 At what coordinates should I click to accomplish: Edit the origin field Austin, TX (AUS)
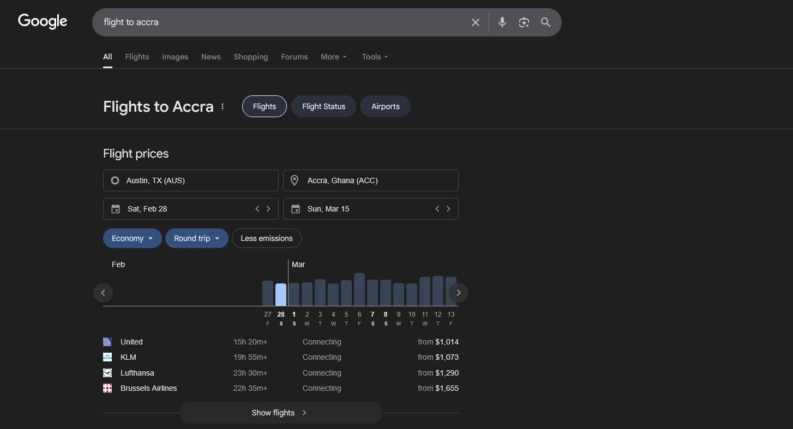pos(191,180)
